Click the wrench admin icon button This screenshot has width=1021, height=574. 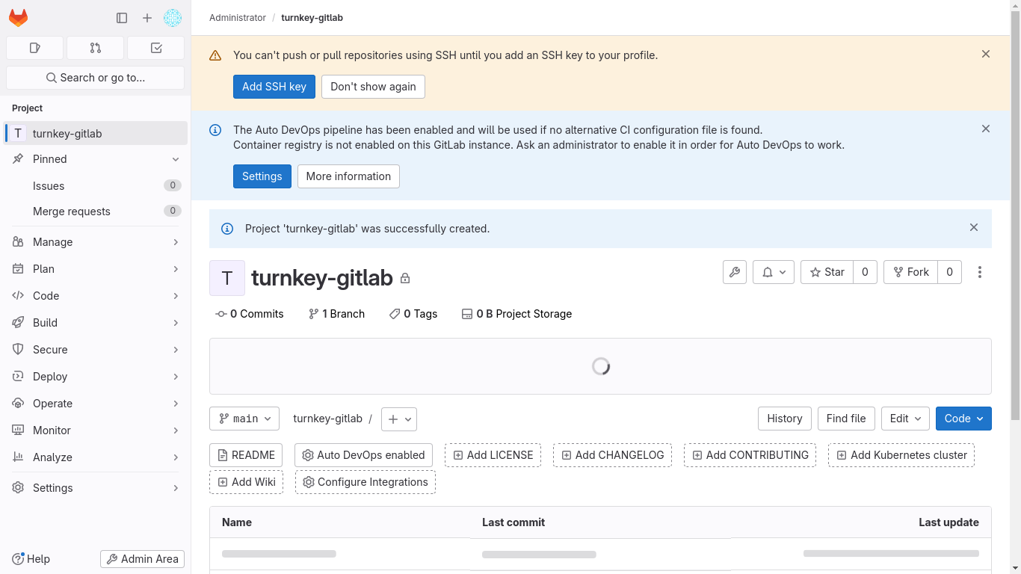coord(735,272)
